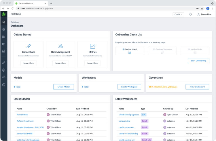Click the 85% Health Score, 20 Issues text
This screenshot has width=216, height=141.
tap(163, 87)
